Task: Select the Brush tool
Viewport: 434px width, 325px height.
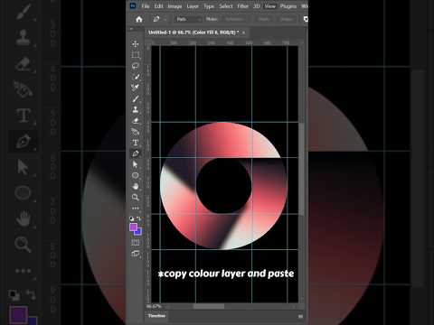Action: (x=136, y=98)
